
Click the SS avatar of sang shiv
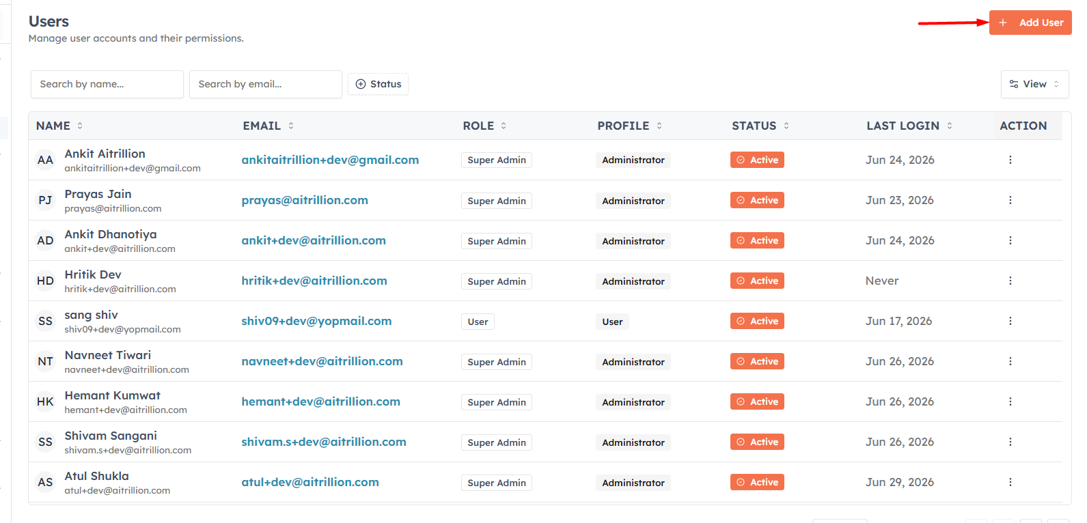(x=45, y=321)
